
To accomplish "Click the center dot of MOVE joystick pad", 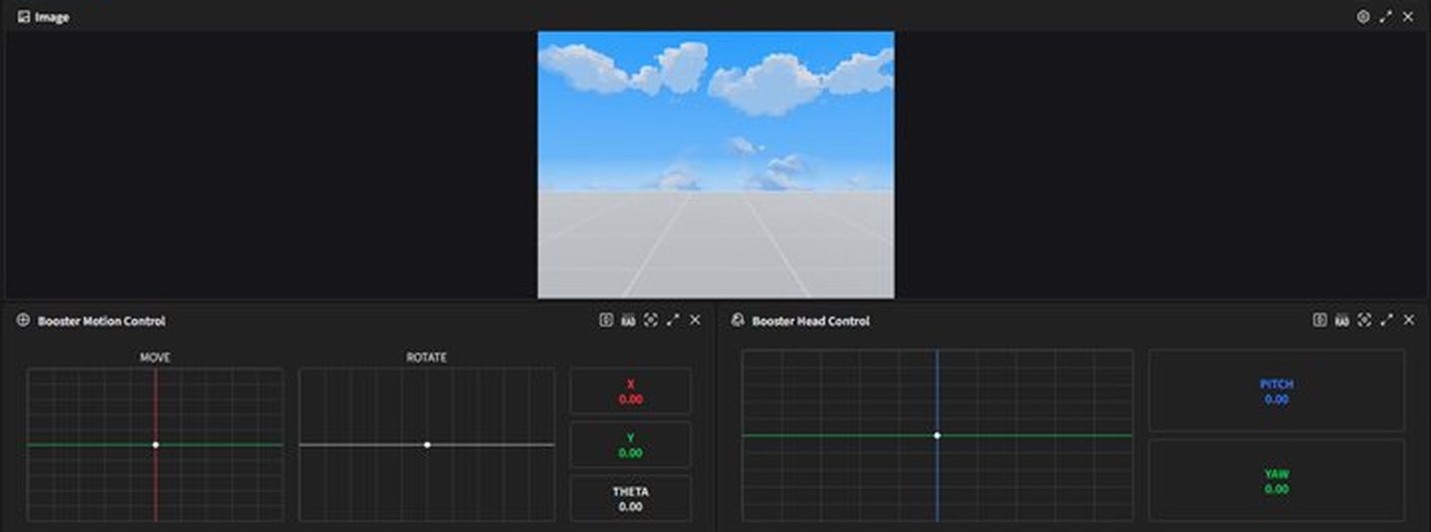I will coord(155,444).
